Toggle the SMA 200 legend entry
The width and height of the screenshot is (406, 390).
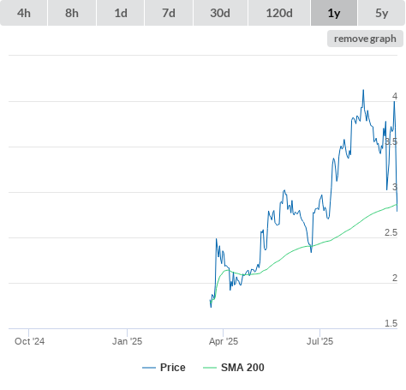[234, 368]
